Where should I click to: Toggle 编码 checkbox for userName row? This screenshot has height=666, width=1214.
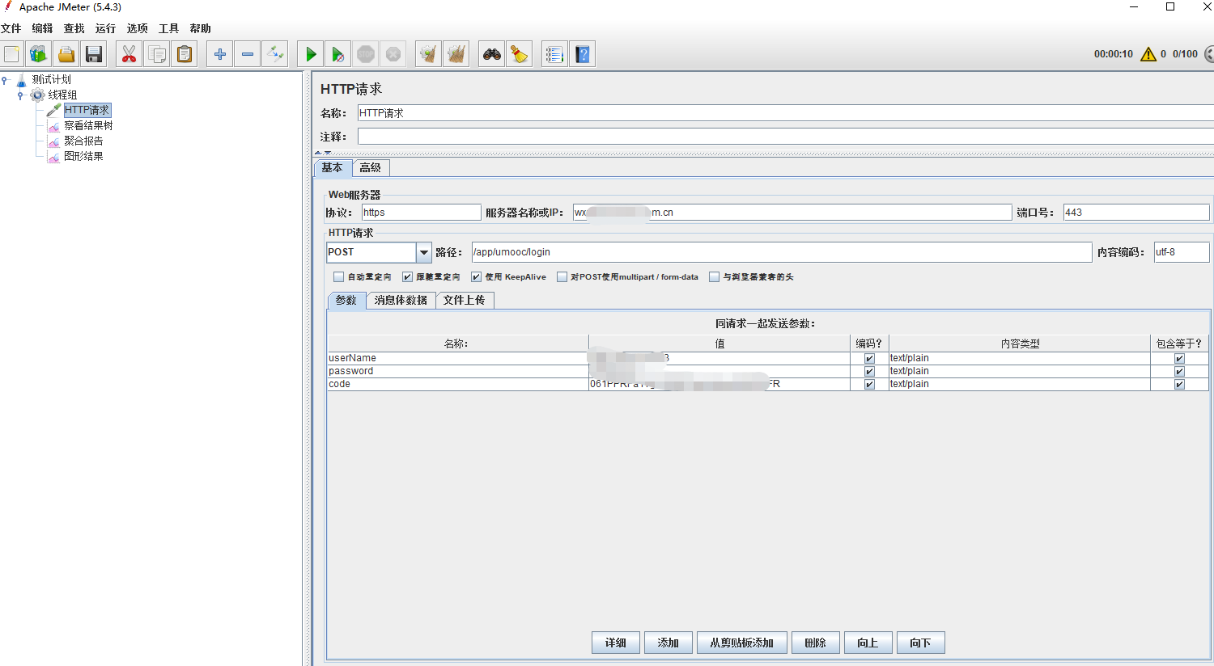869,358
